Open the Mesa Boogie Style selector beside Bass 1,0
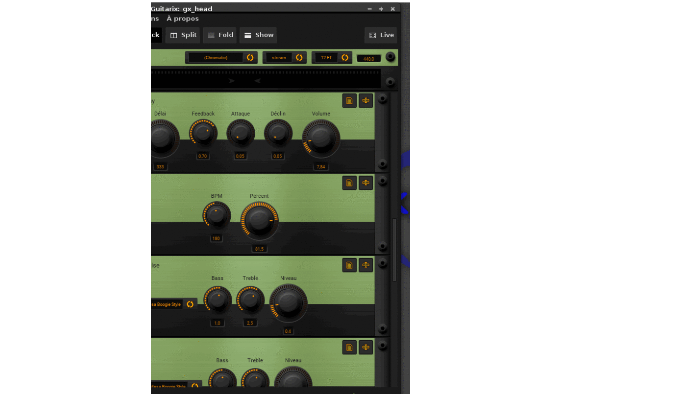The height and width of the screenshot is (394, 682). (174, 304)
